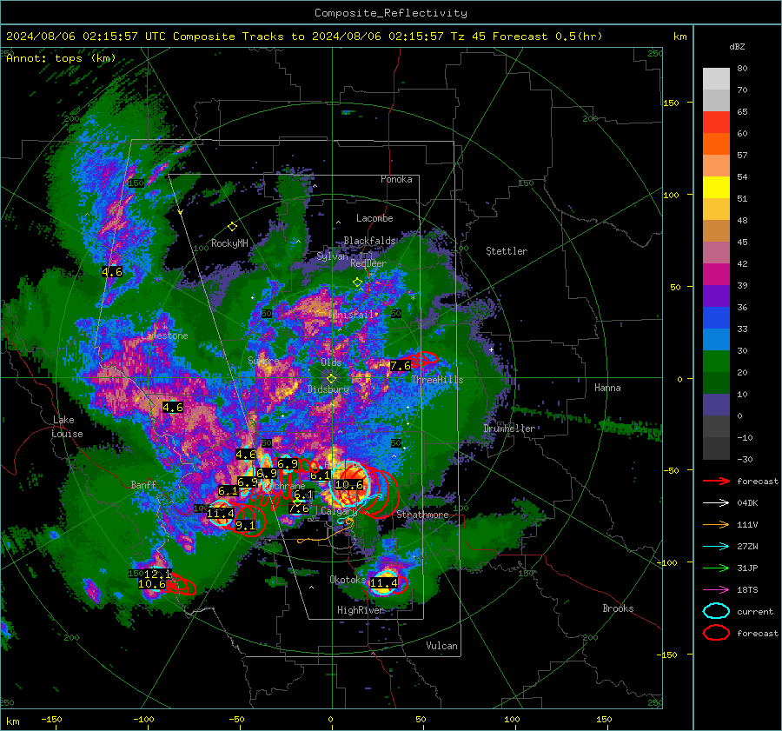Click the Blackfalds town label
782x731 pixels.
(369, 241)
